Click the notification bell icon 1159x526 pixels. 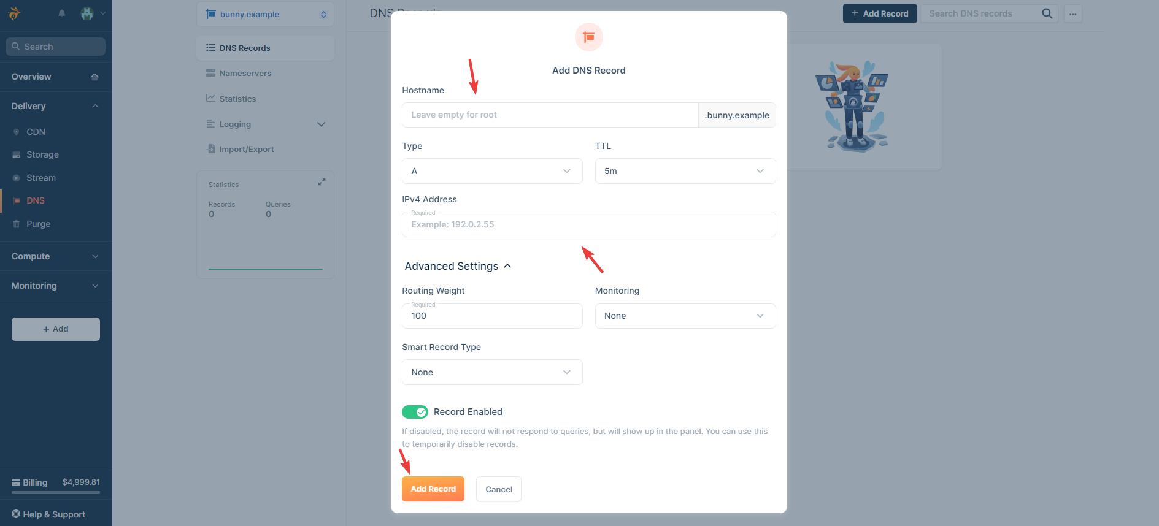click(61, 13)
